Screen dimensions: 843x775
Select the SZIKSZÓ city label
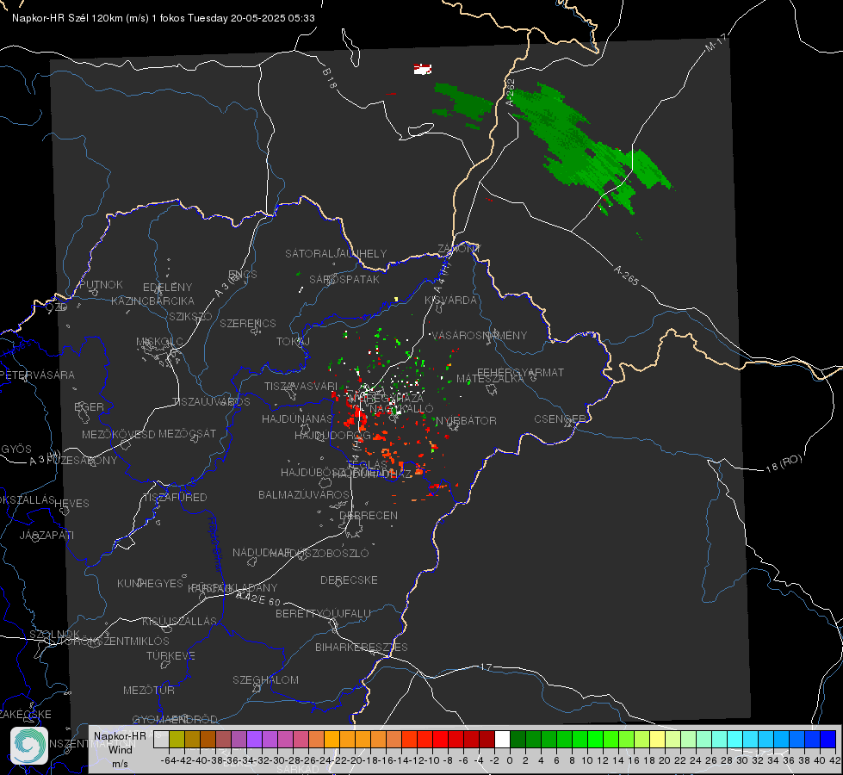point(190,317)
